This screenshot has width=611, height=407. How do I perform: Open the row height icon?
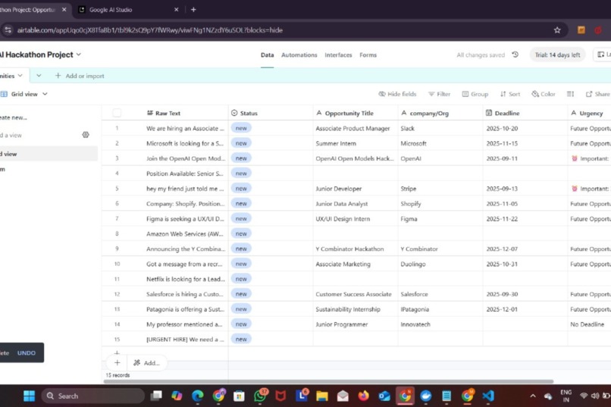click(x=571, y=94)
